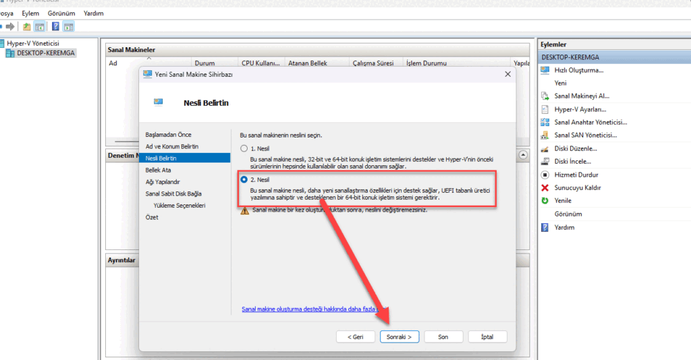Screen dimensions: 691x360
Task: Go to Ağı Yapılandır wizard step
Action: point(163,182)
